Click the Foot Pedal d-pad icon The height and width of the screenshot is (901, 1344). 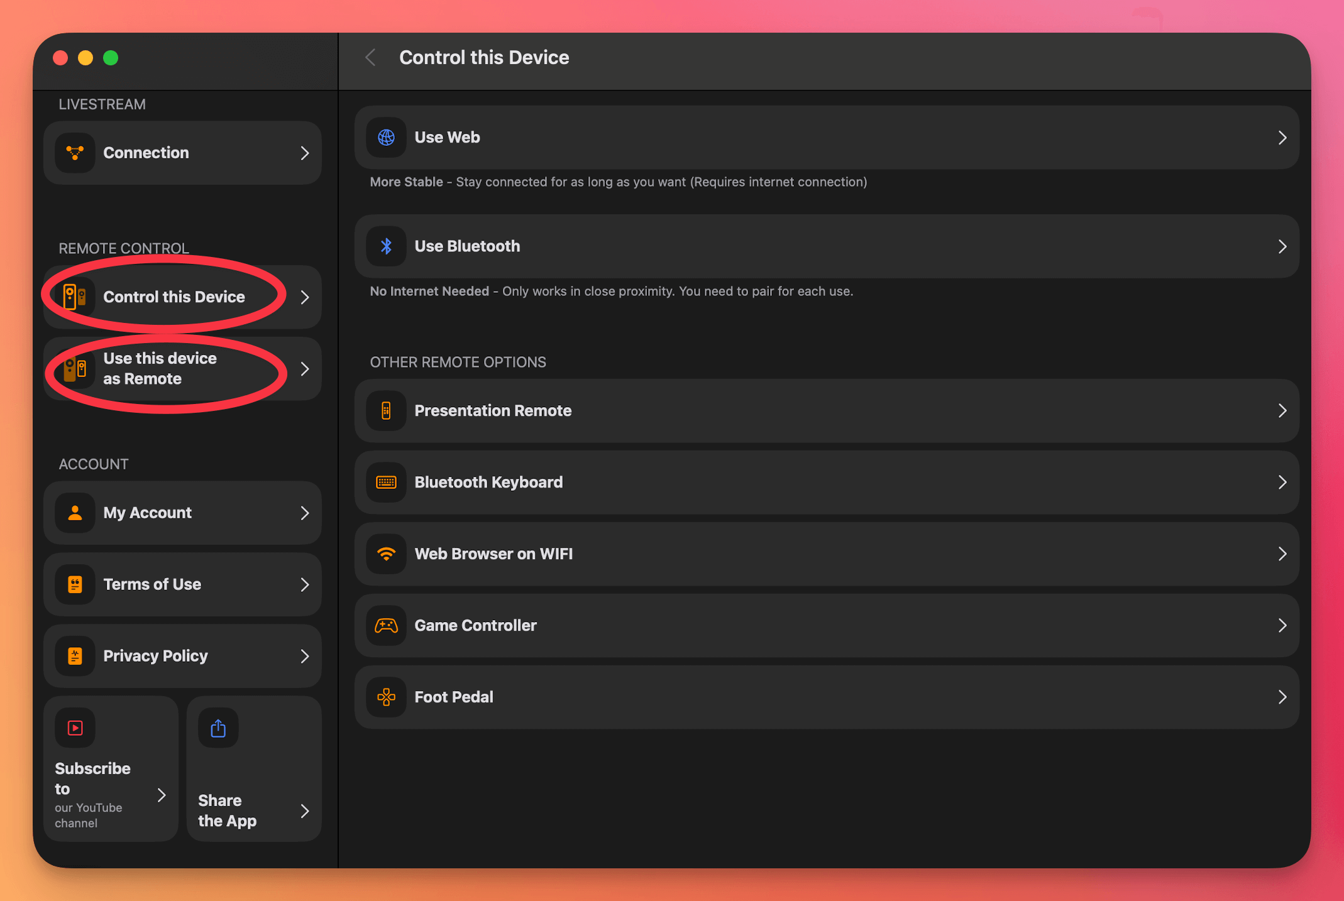click(386, 697)
